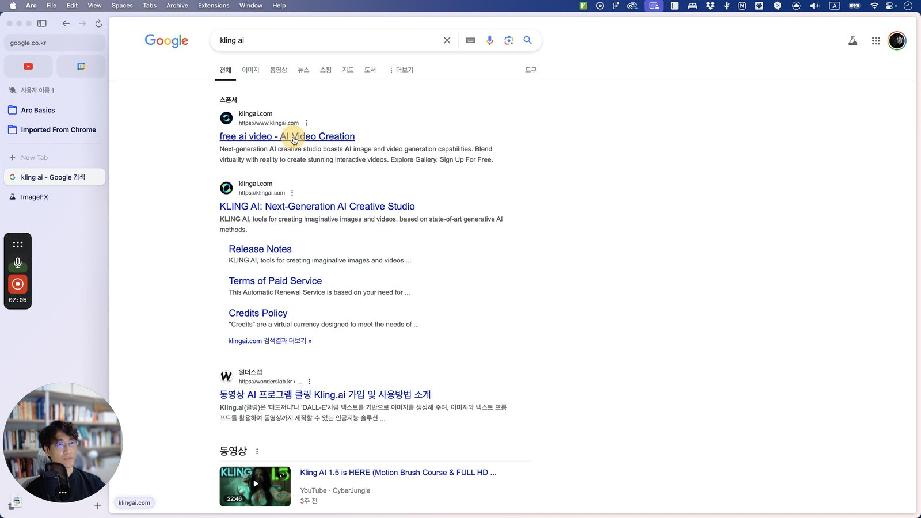
Task: Expand the 더보기 search filter menu
Action: (401, 70)
